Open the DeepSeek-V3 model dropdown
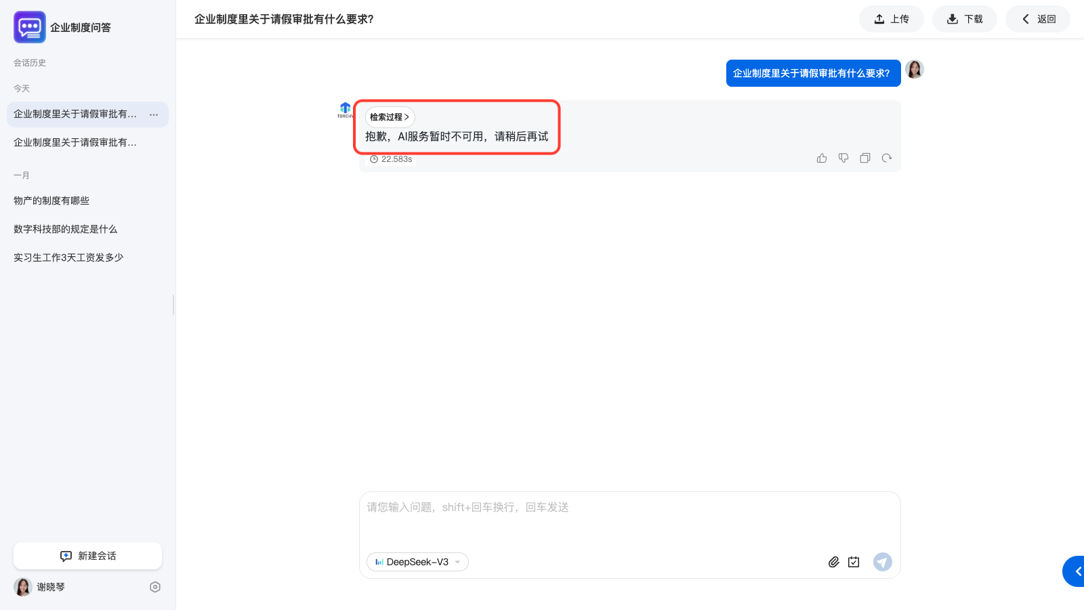 pos(417,562)
